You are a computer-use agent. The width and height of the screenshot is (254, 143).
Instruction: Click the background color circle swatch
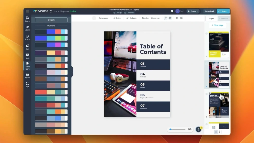coord(94,18)
